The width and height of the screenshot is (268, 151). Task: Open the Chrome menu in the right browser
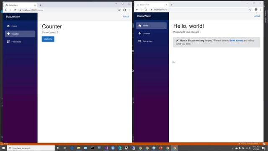pos(260,10)
